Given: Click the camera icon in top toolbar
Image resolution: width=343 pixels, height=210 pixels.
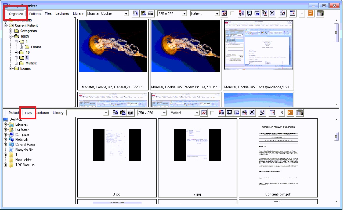Looking at the screenshot, I should point(151,13).
